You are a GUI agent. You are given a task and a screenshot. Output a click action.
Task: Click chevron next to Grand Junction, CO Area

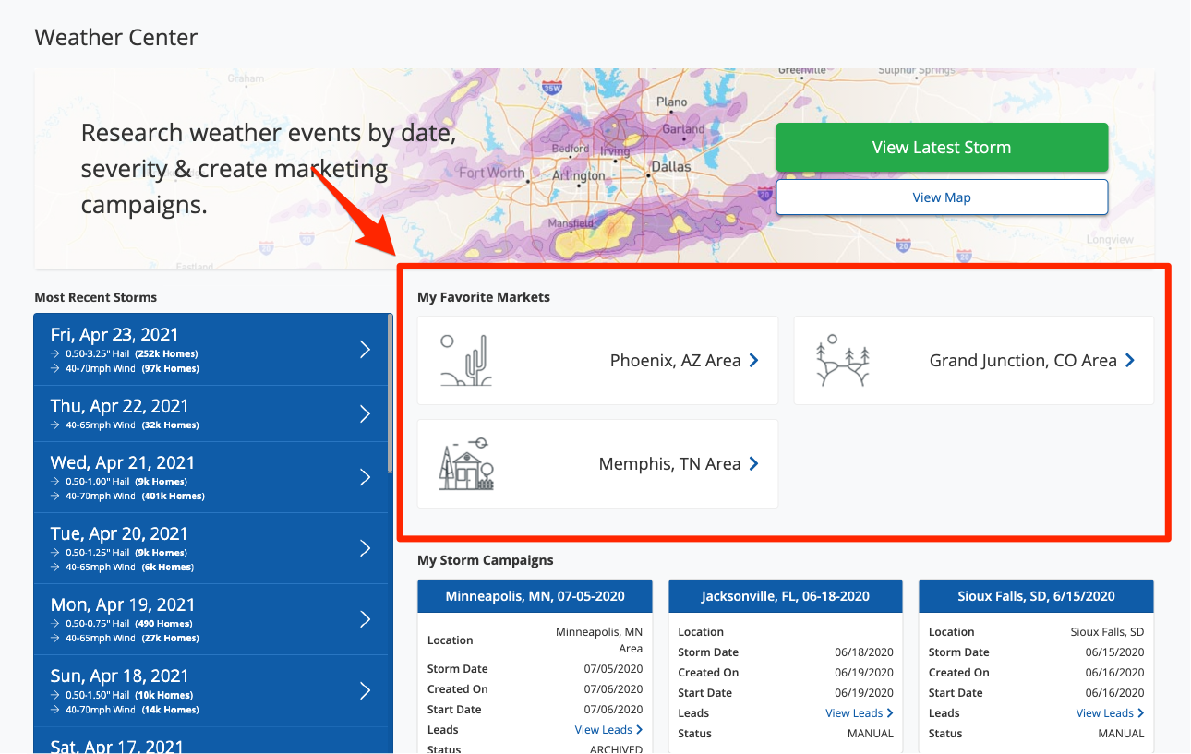point(1130,361)
